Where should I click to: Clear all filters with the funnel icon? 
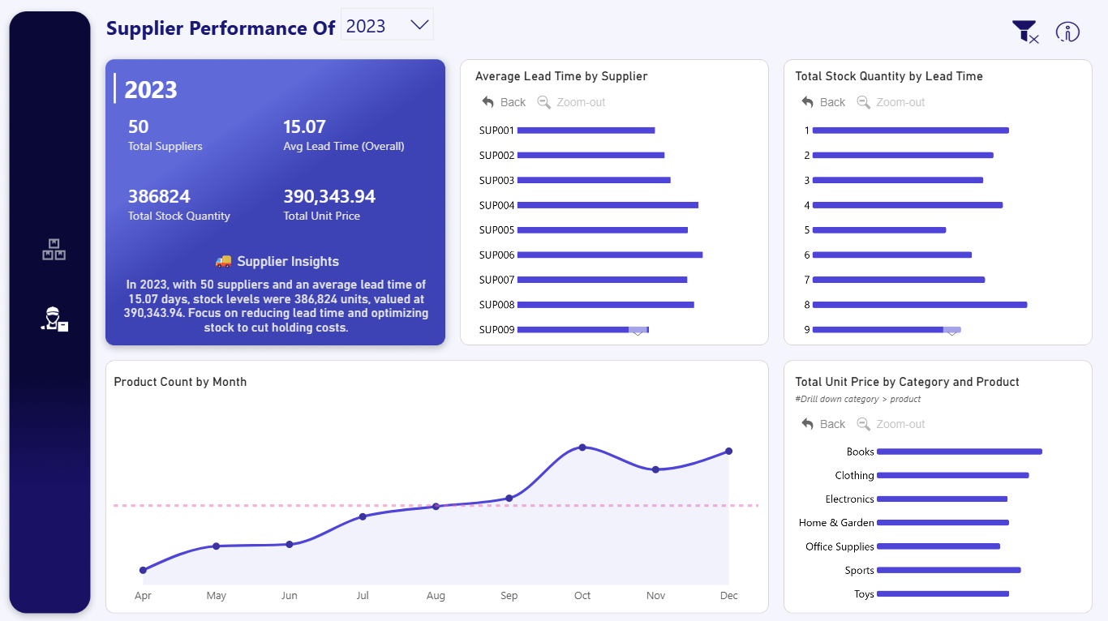[1025, 32]
